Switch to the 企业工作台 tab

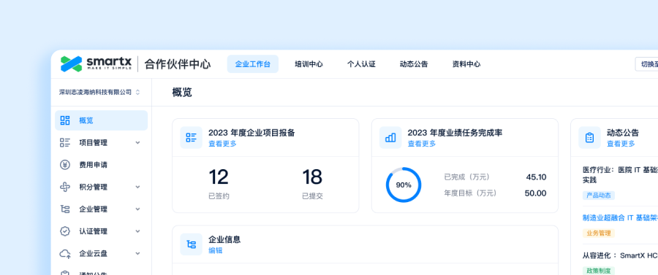point(253,64)
